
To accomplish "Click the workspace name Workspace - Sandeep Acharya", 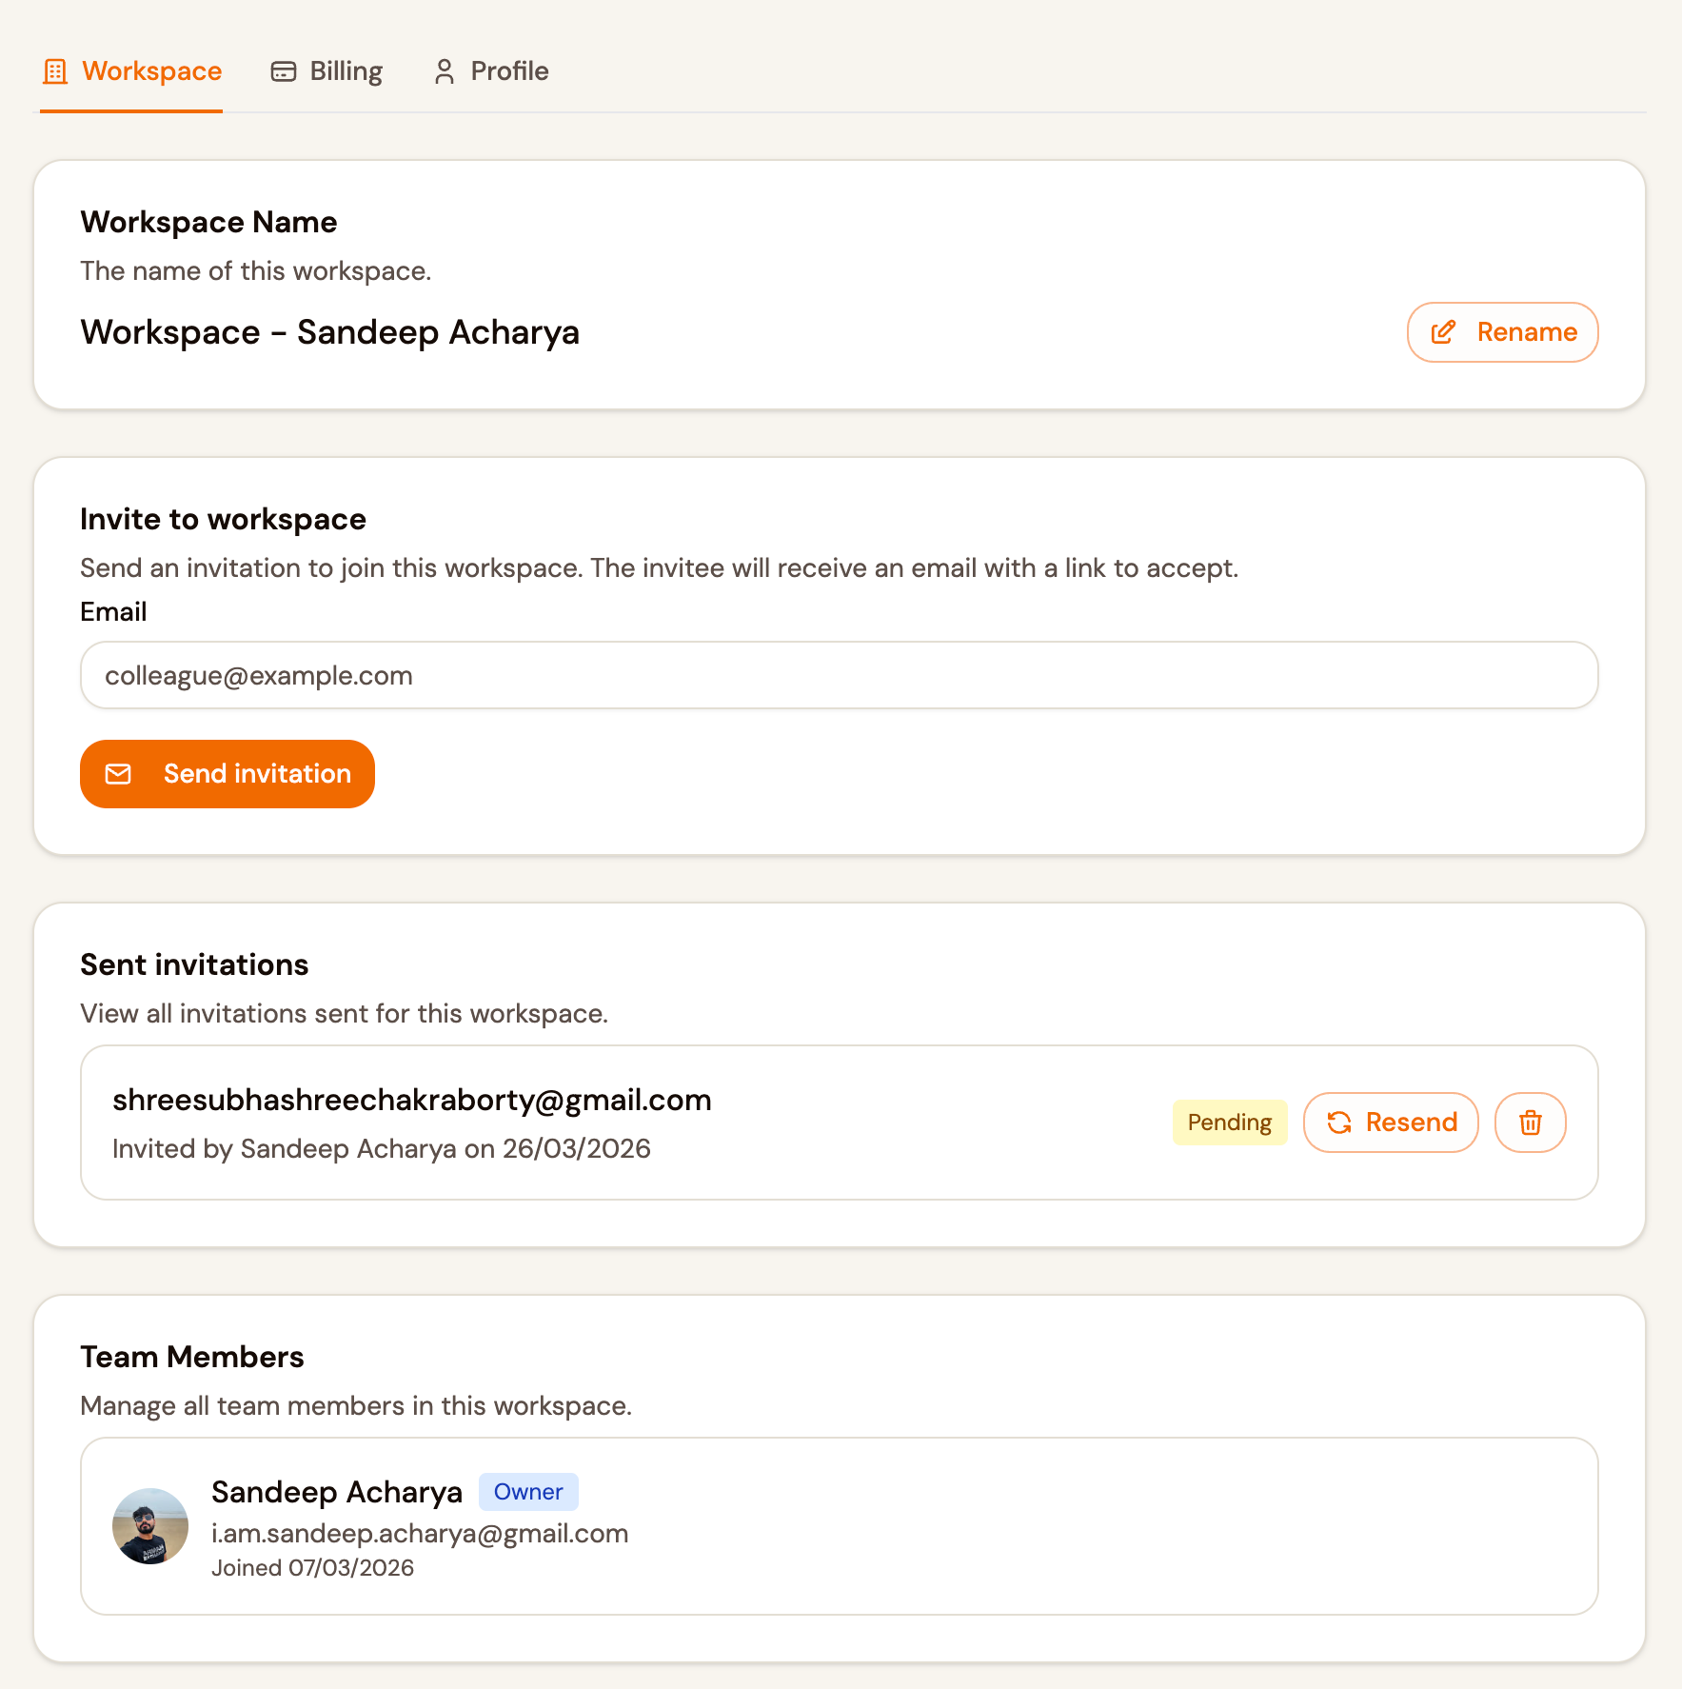I will click(x=330, y=332).
